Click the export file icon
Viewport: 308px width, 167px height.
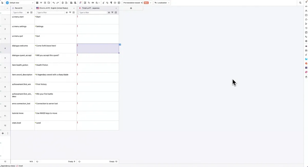pos(66,3)
